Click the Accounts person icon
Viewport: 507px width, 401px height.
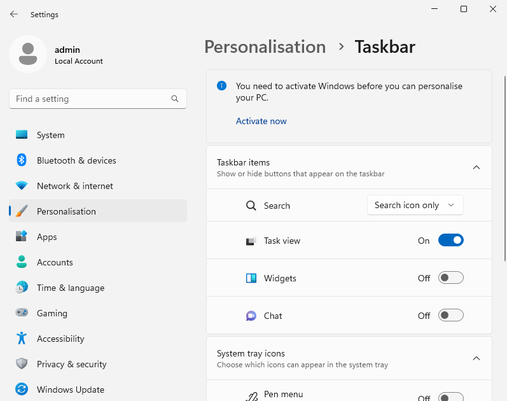(x=22, y=262)
